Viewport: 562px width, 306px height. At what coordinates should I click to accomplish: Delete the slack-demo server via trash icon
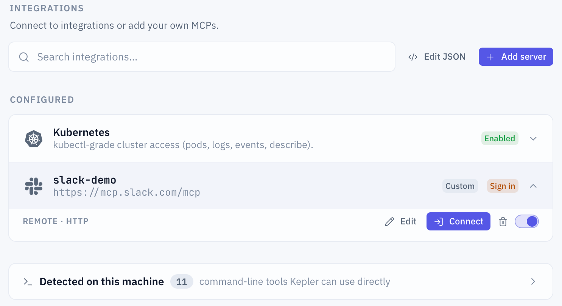503,222
